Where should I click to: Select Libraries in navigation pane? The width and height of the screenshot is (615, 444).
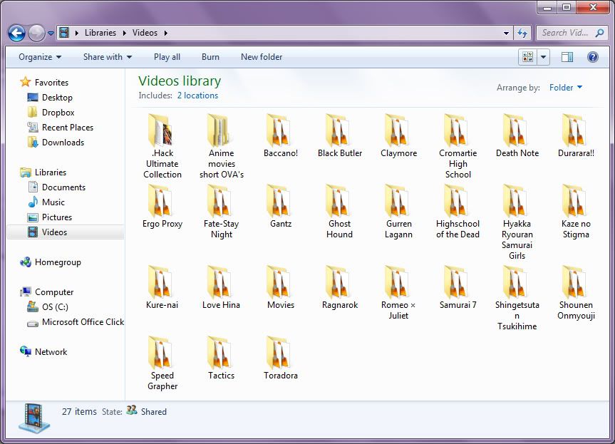tap(43, 172)
